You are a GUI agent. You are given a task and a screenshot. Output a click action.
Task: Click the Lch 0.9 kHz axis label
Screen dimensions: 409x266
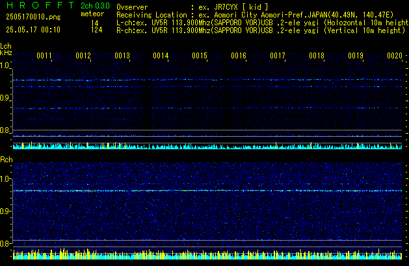5,98
